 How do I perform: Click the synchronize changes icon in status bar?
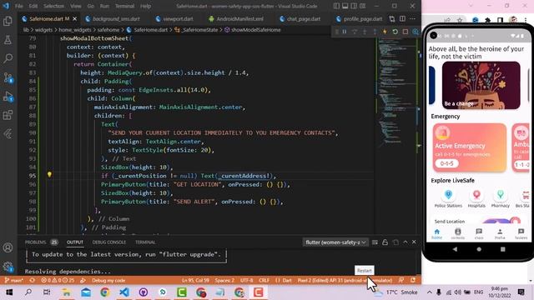tap(32, 281)
